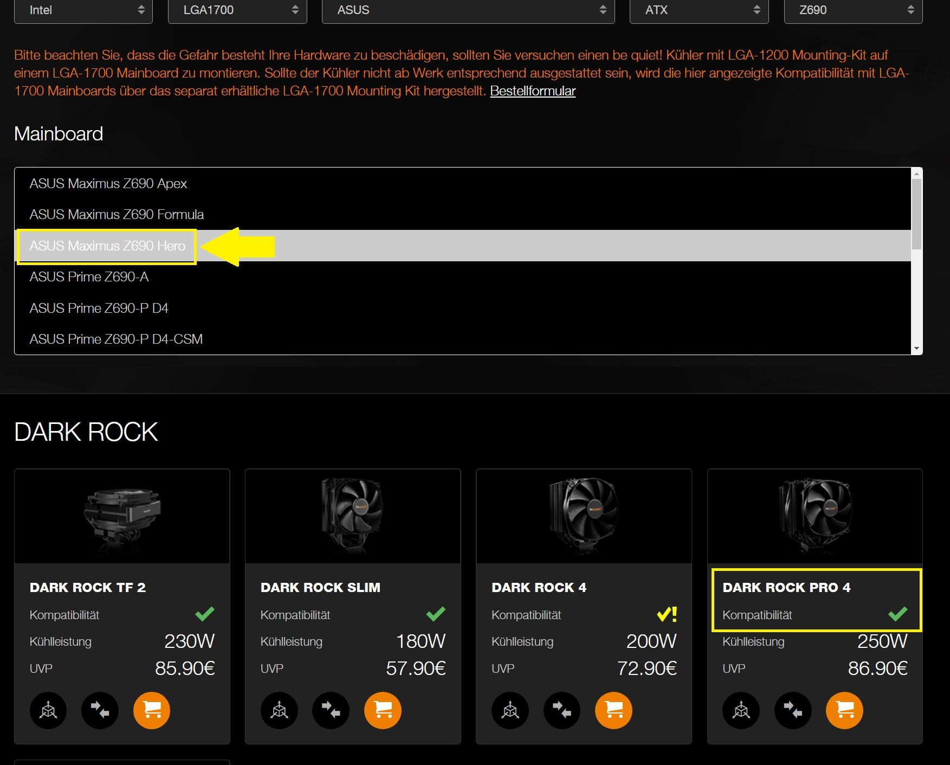Open the Dark Rock TF 2 product title
Viewport: 950px width, 765px height.
click(88, 587)
